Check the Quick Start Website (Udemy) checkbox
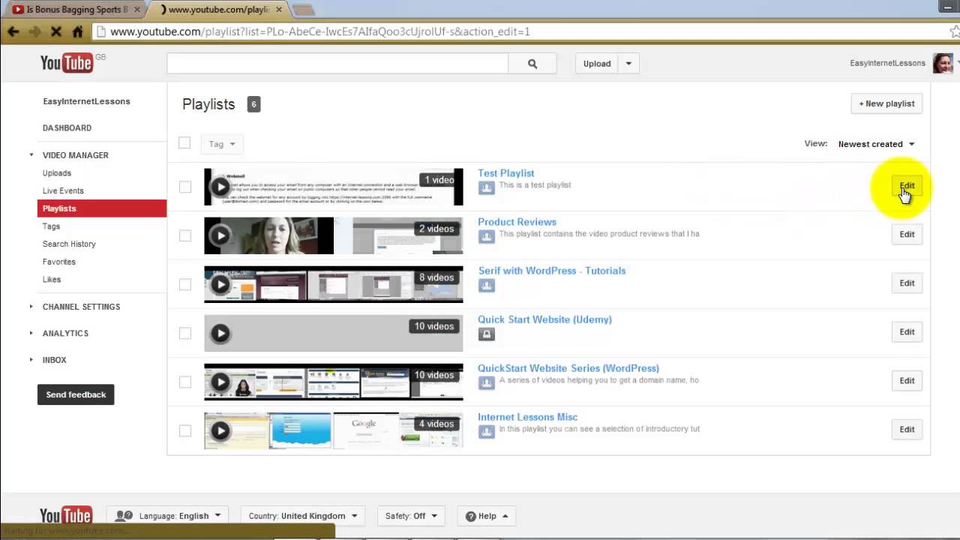This screenshot has height=540, width=960. [185, 333]
